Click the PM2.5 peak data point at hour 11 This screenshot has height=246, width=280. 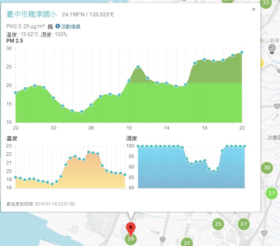138,67
